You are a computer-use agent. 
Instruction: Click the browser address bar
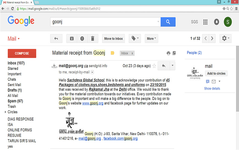(119, 9)
